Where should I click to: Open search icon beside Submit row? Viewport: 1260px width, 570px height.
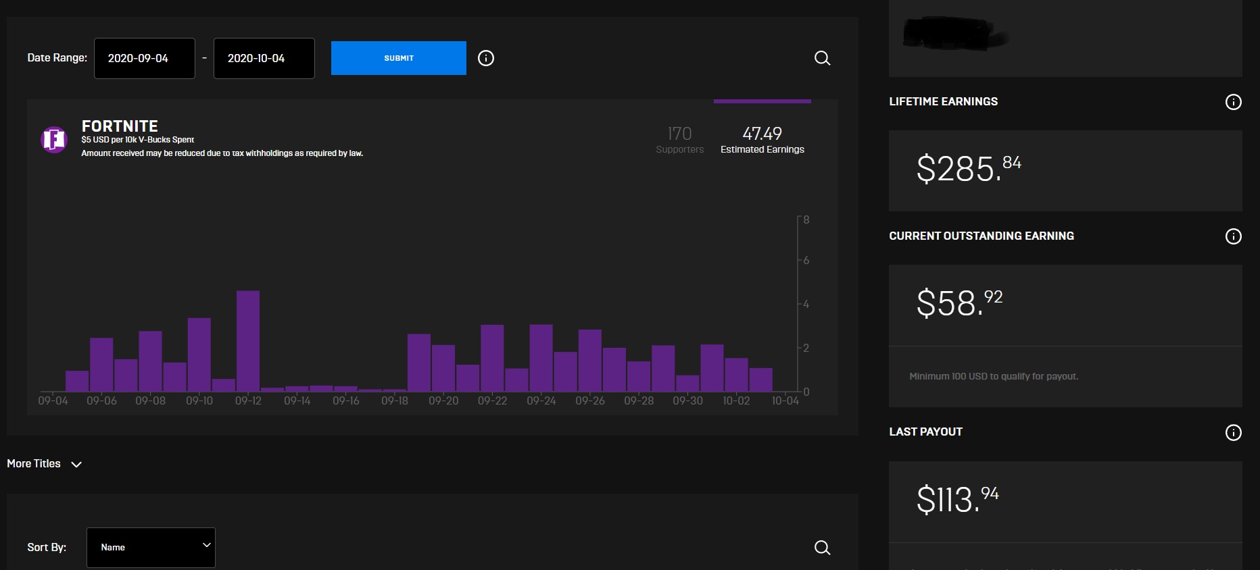[822, 58]
